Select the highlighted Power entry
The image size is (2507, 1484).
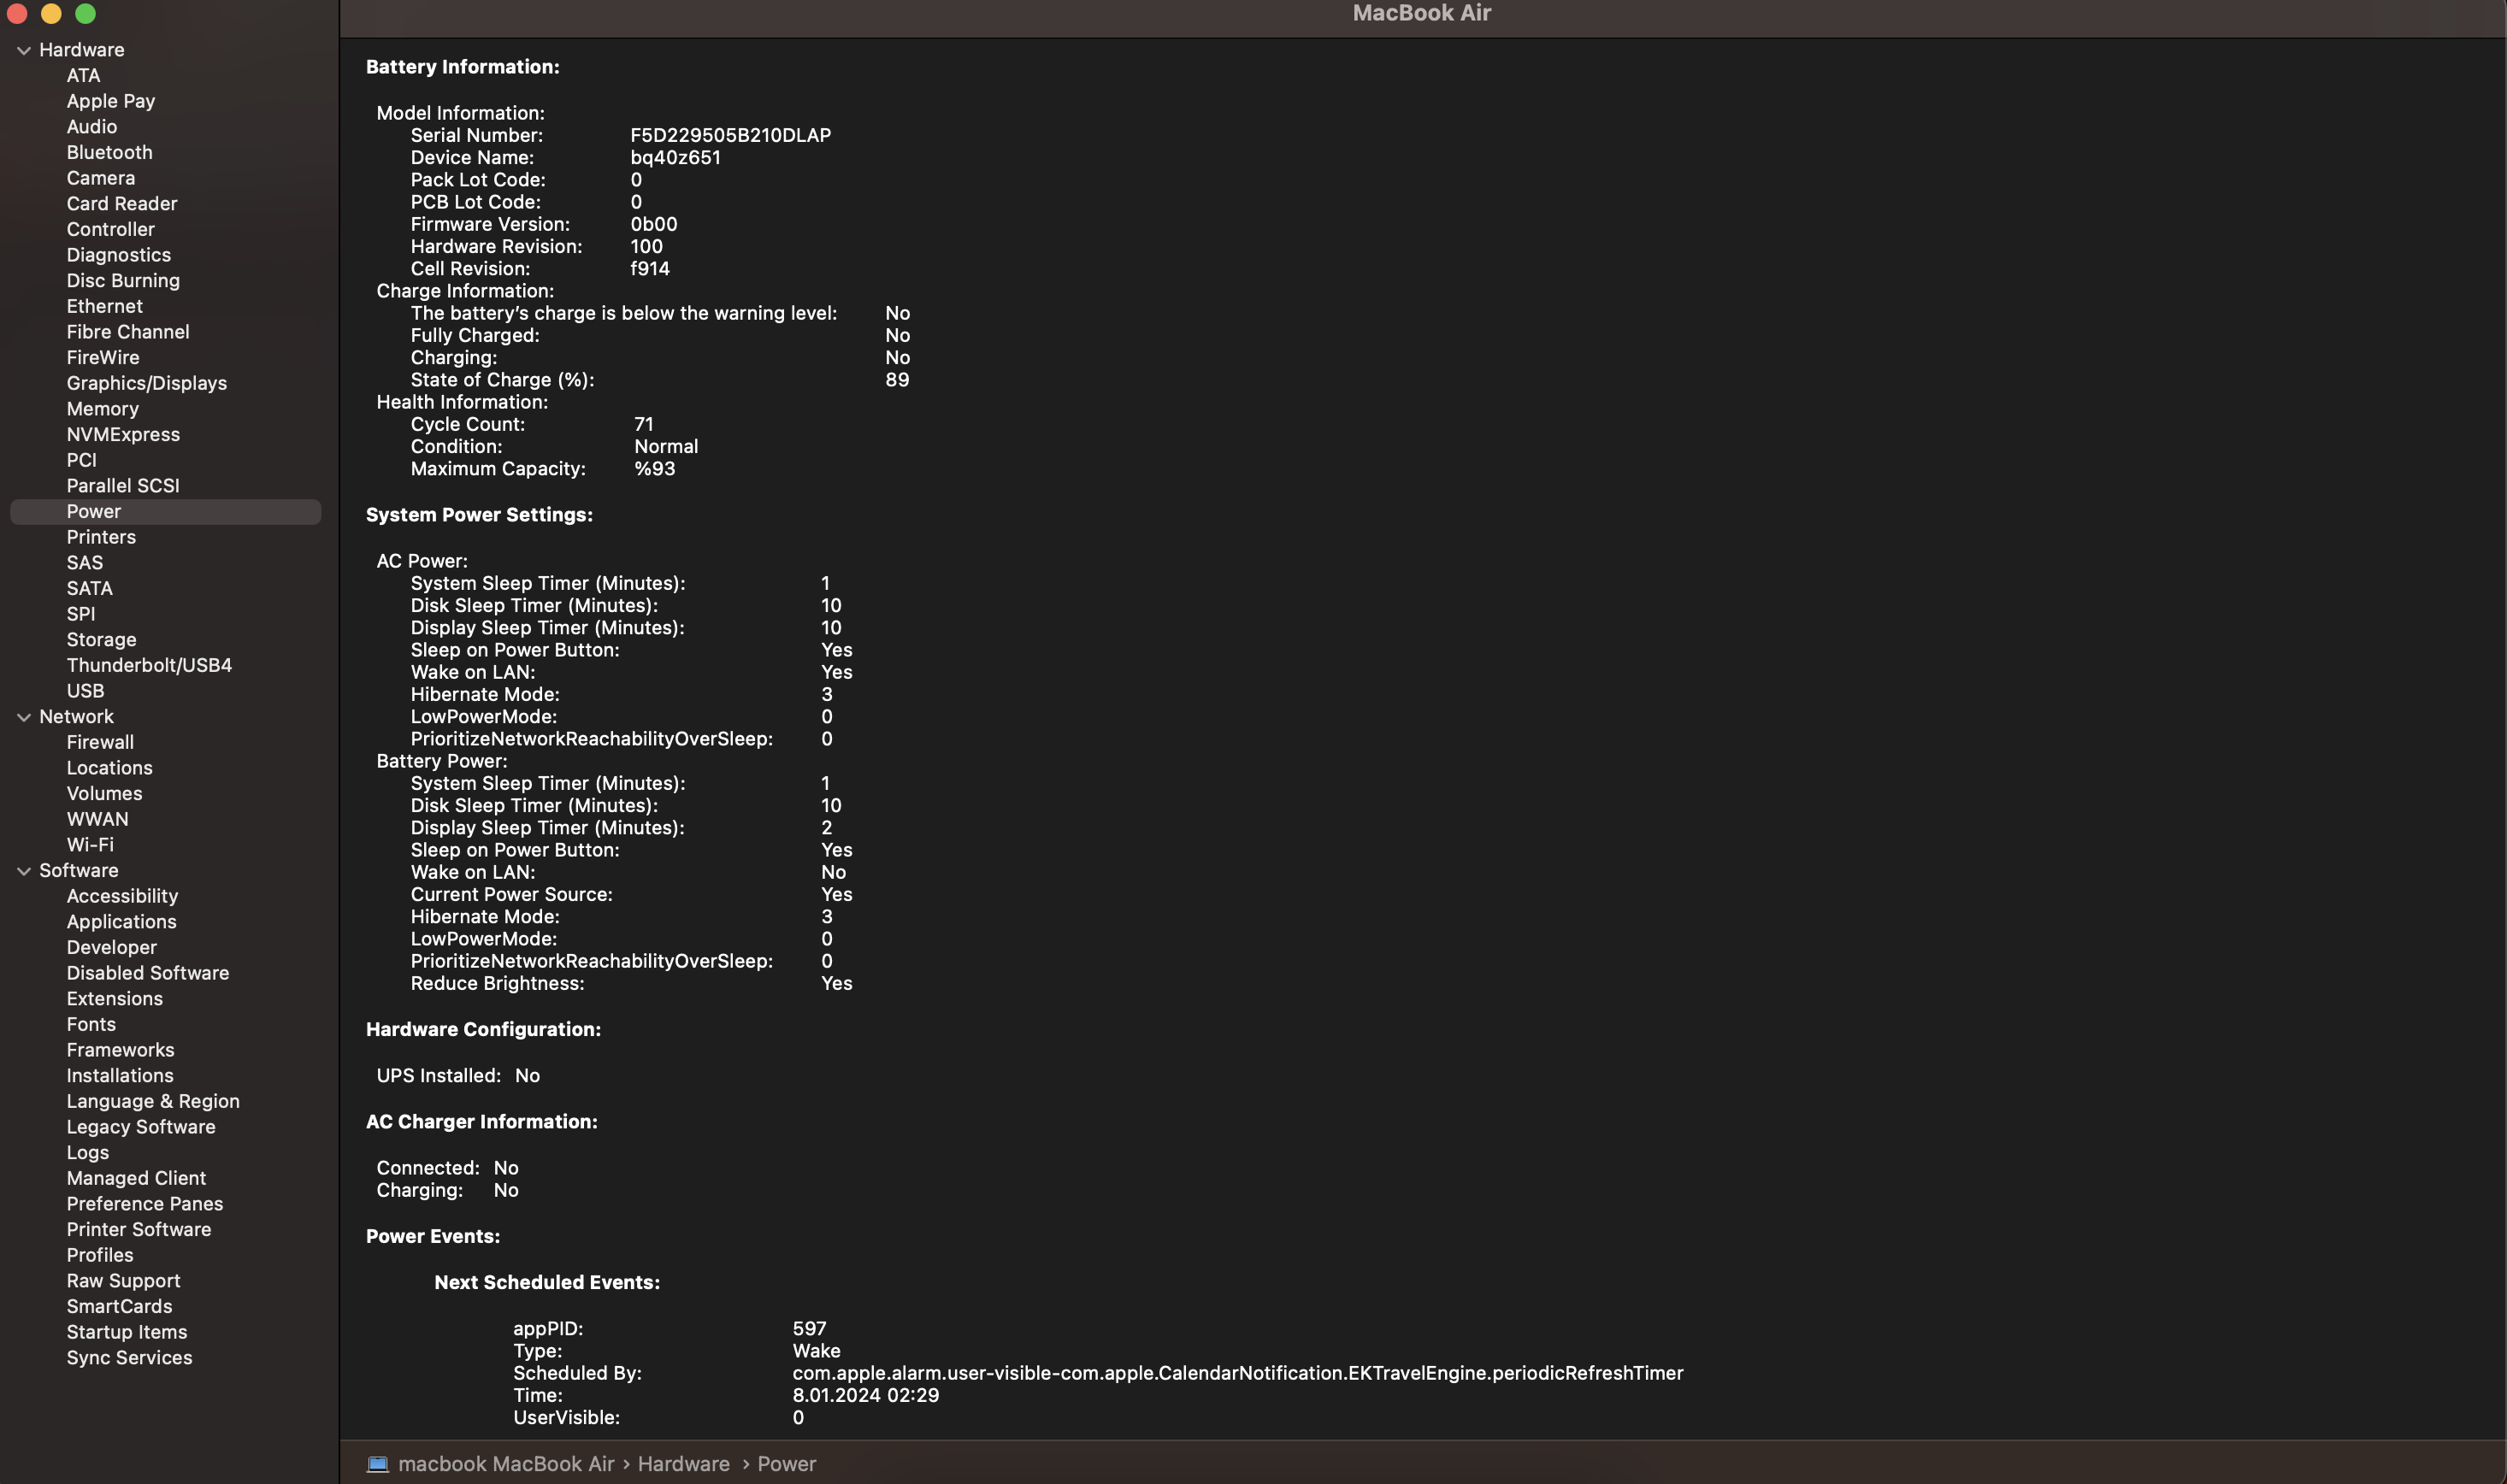[x=165, y=512]
